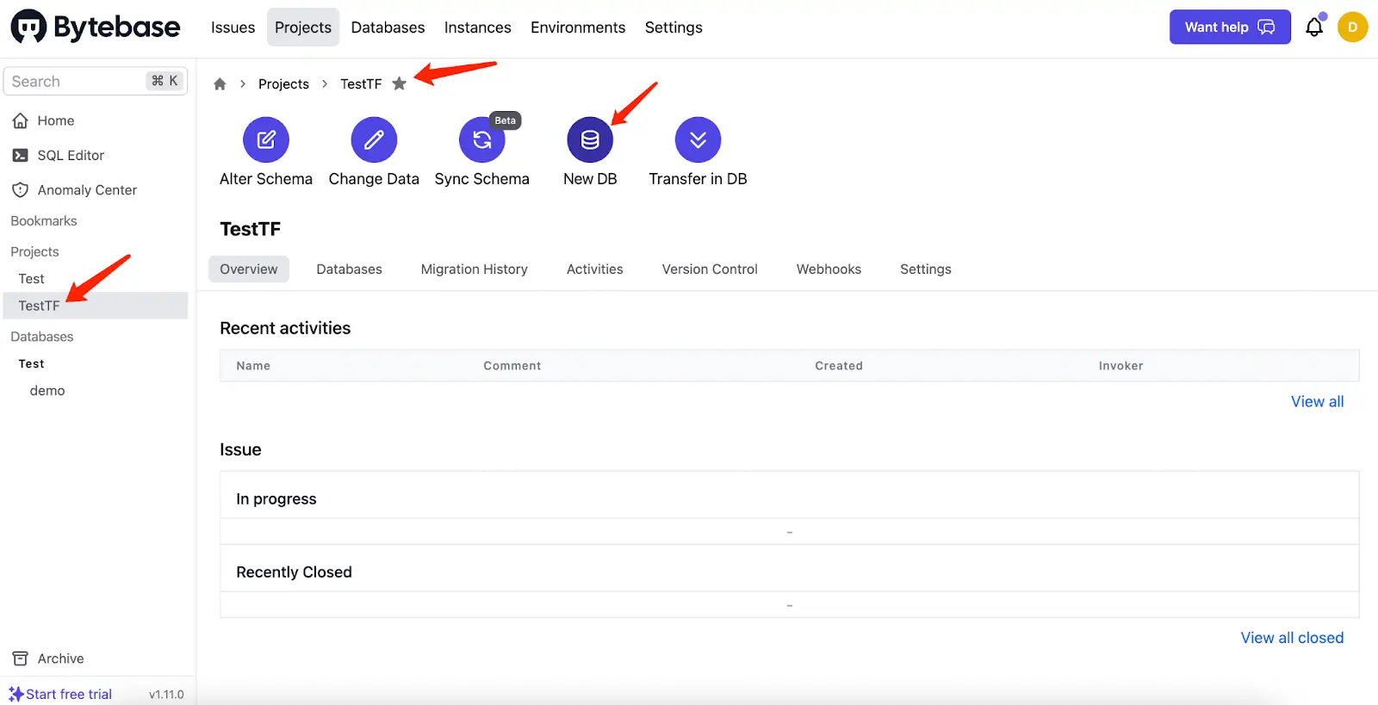Click the Bookmarks sidebar heading
This screenshot has width=1378, height=705.
tap(44, 221)
